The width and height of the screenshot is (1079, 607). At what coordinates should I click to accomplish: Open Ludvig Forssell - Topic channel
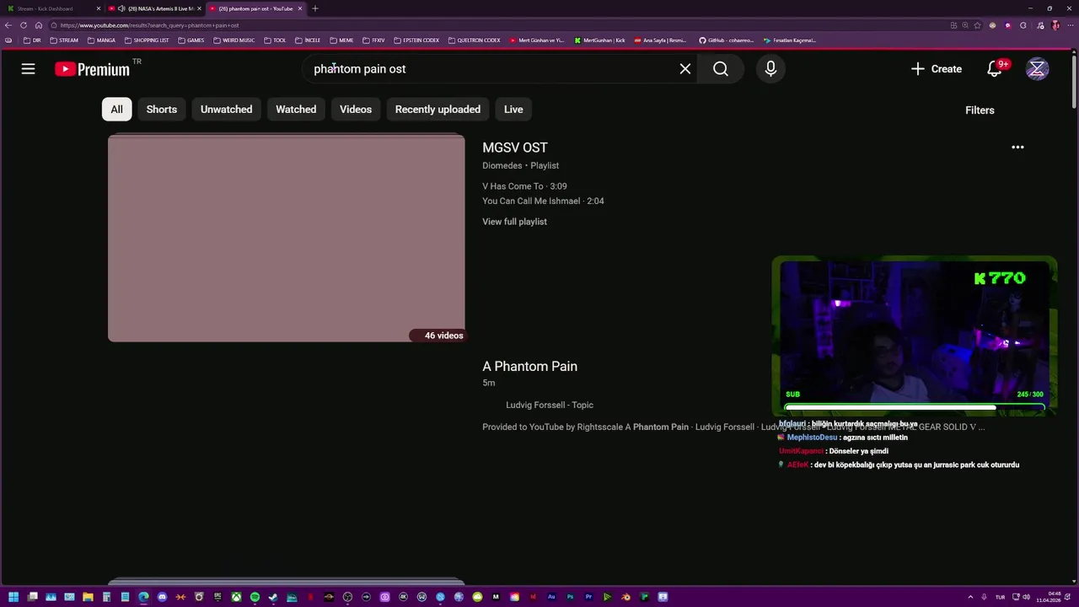(550, 406)
